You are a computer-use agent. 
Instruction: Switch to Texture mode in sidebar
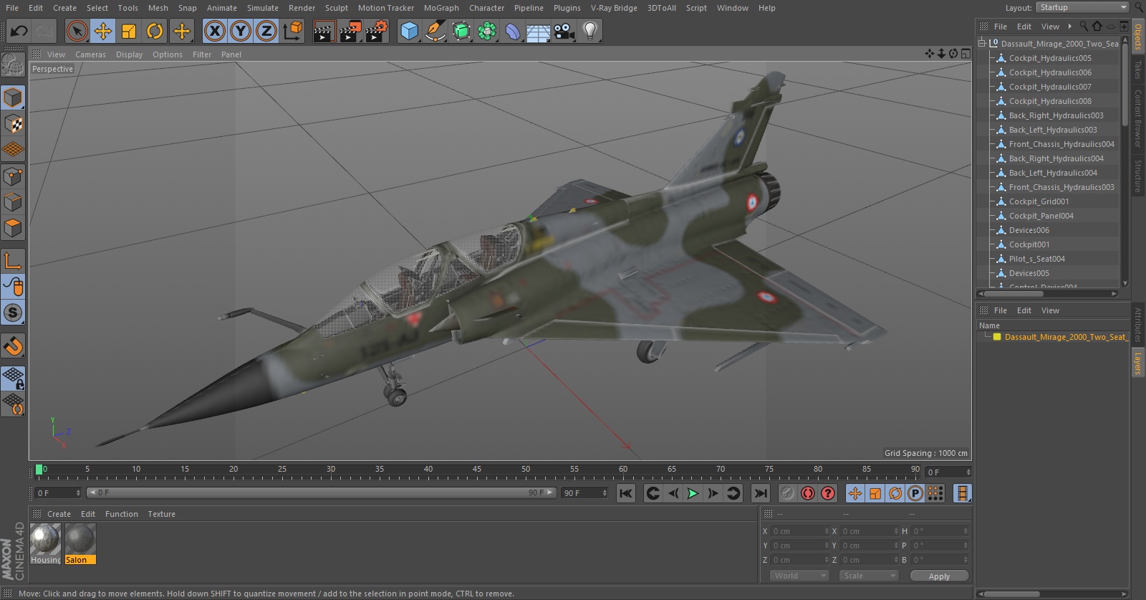(x=13, y=124)
